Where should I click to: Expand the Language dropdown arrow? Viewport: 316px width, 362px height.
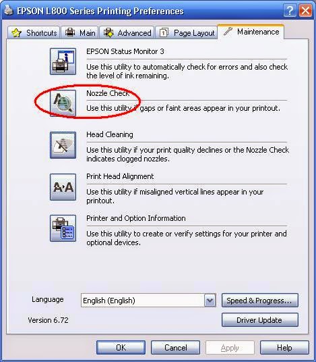coord(210,301)
